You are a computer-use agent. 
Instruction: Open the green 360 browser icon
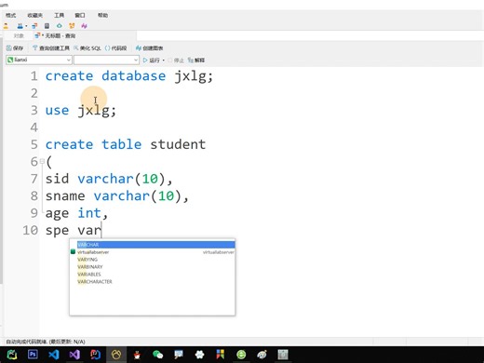click(241, 355)
